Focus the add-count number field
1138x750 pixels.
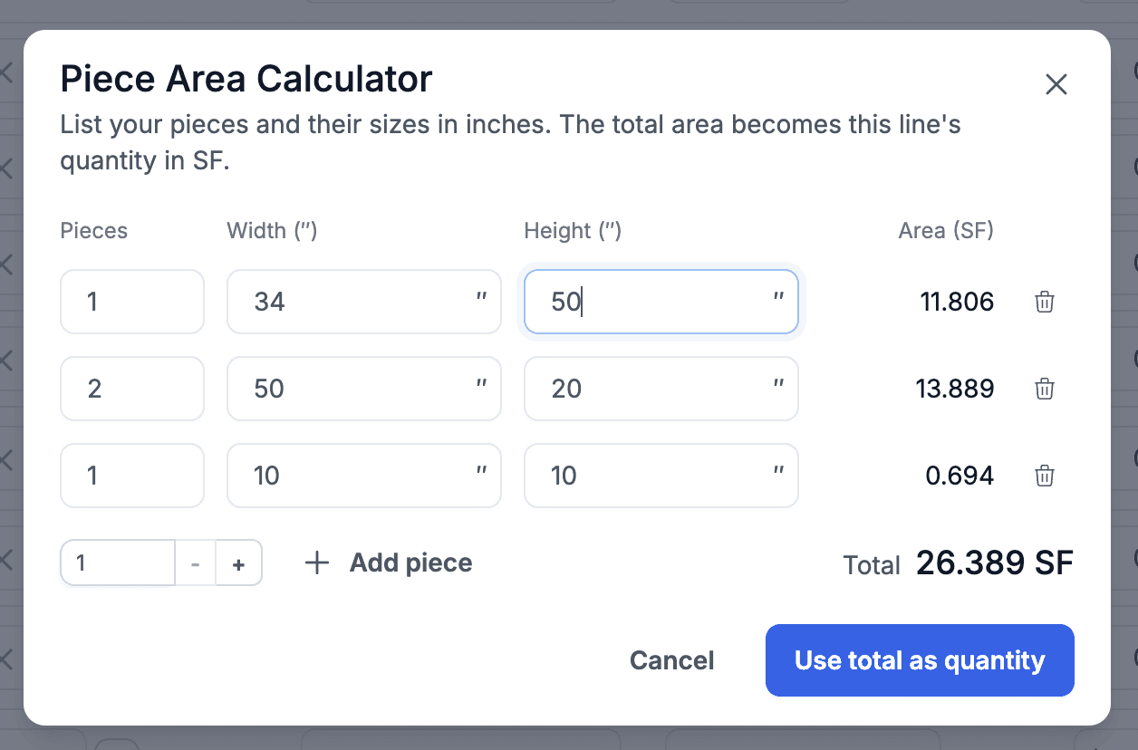(x=118, y=563)
